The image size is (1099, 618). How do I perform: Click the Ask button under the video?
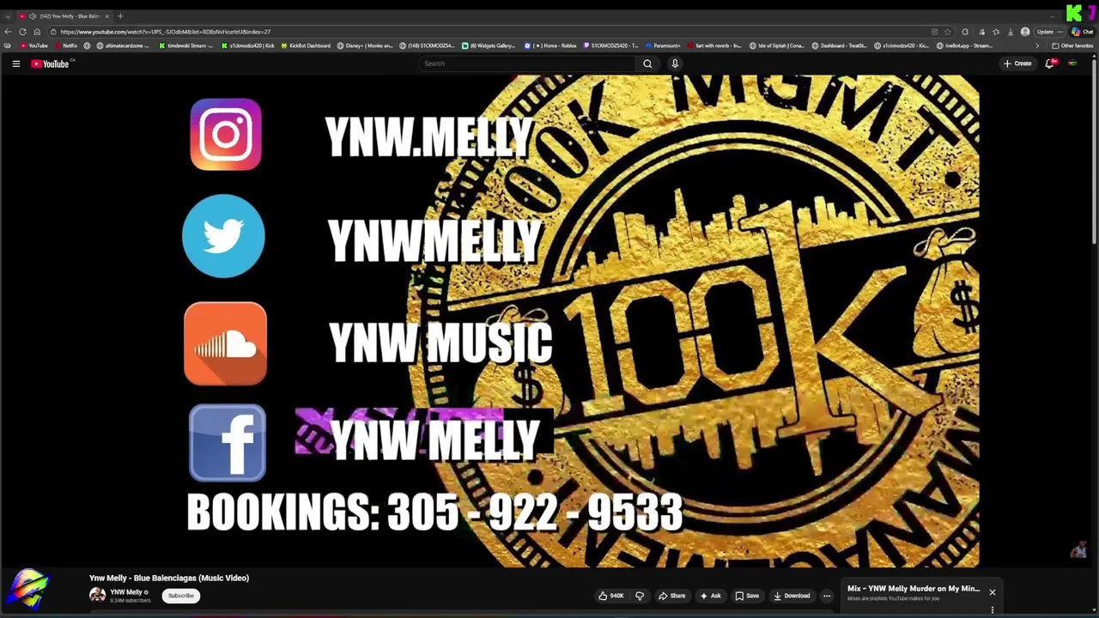click(710, 596)
